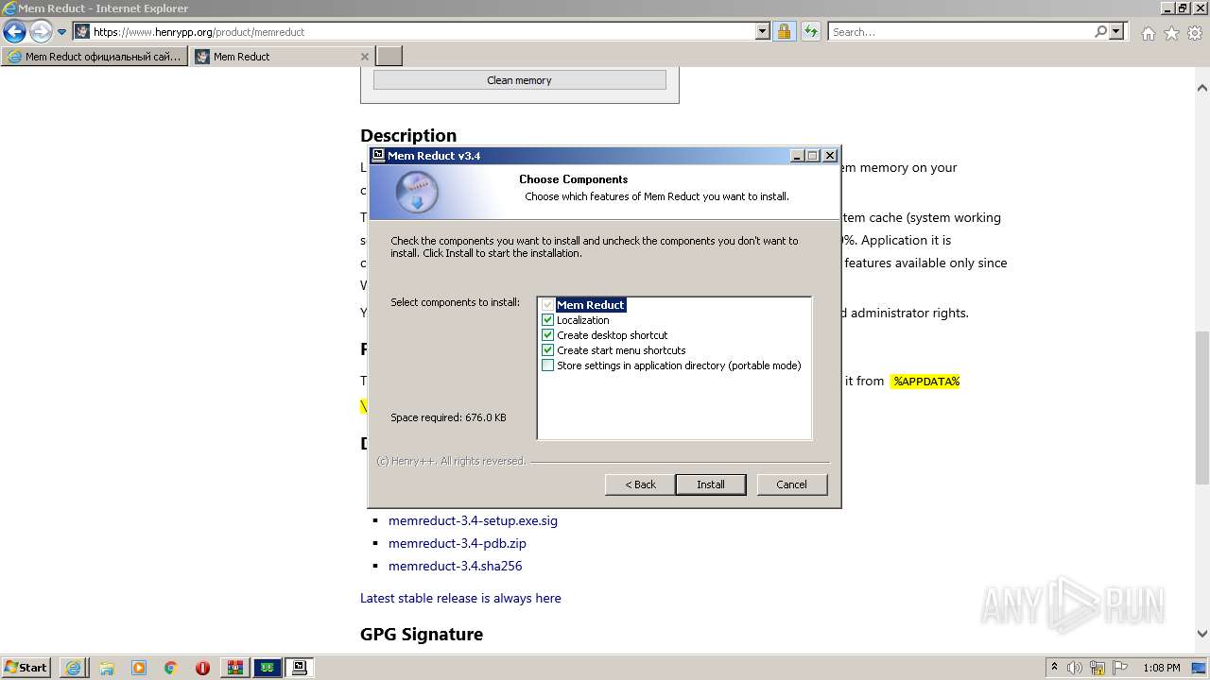Click the security lock icon

[784, 32]
